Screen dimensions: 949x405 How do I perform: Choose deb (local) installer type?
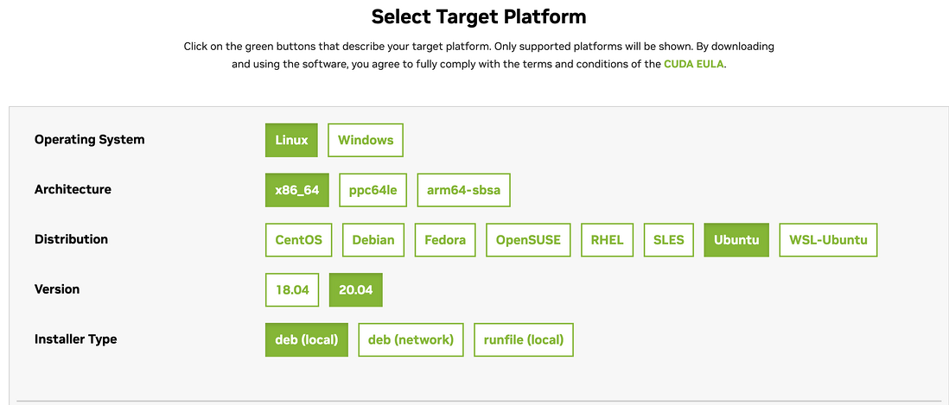point(307,340)
